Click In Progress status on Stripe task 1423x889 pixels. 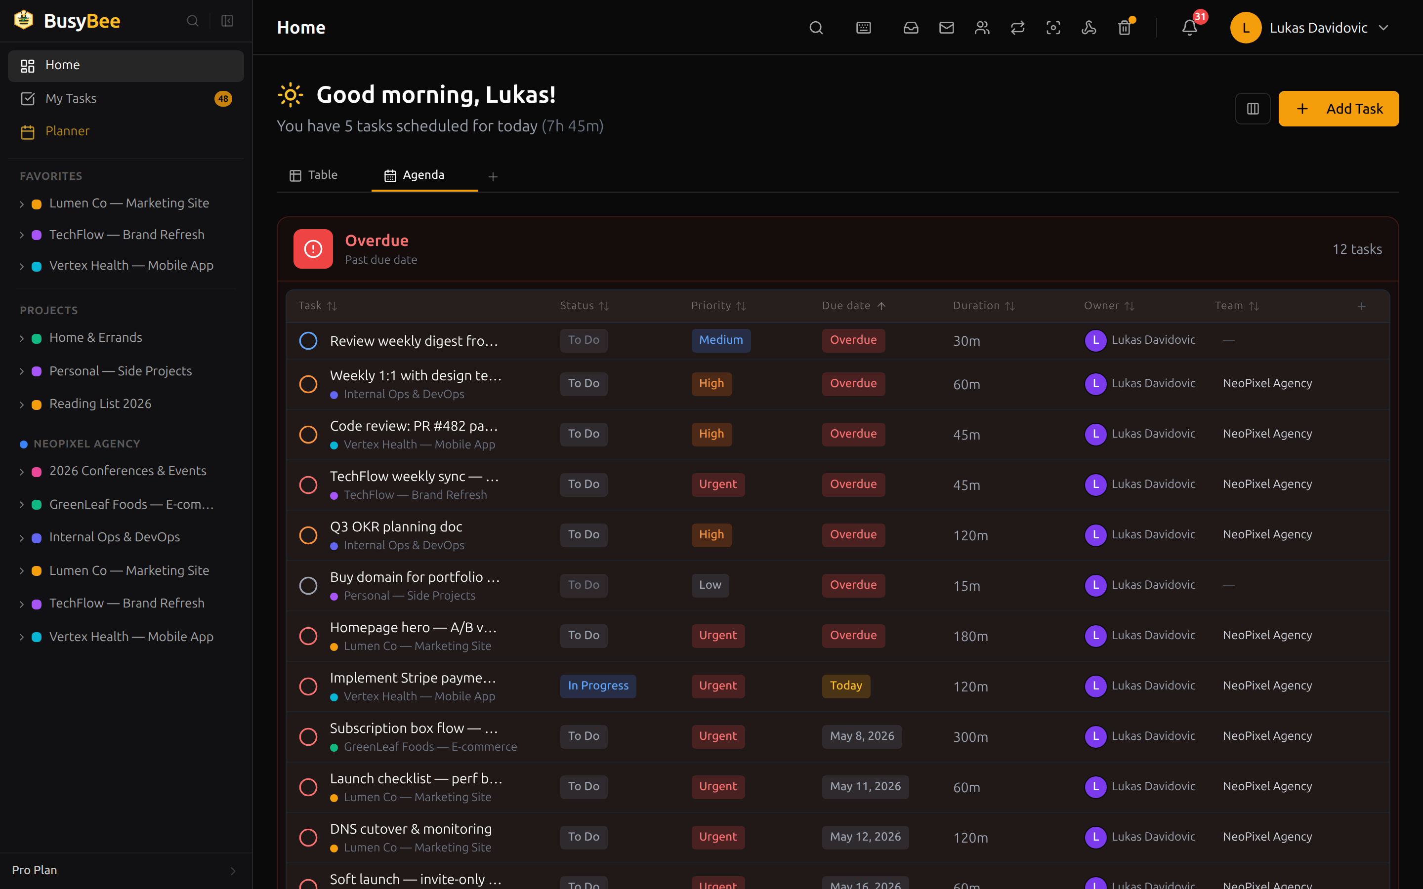597,686
